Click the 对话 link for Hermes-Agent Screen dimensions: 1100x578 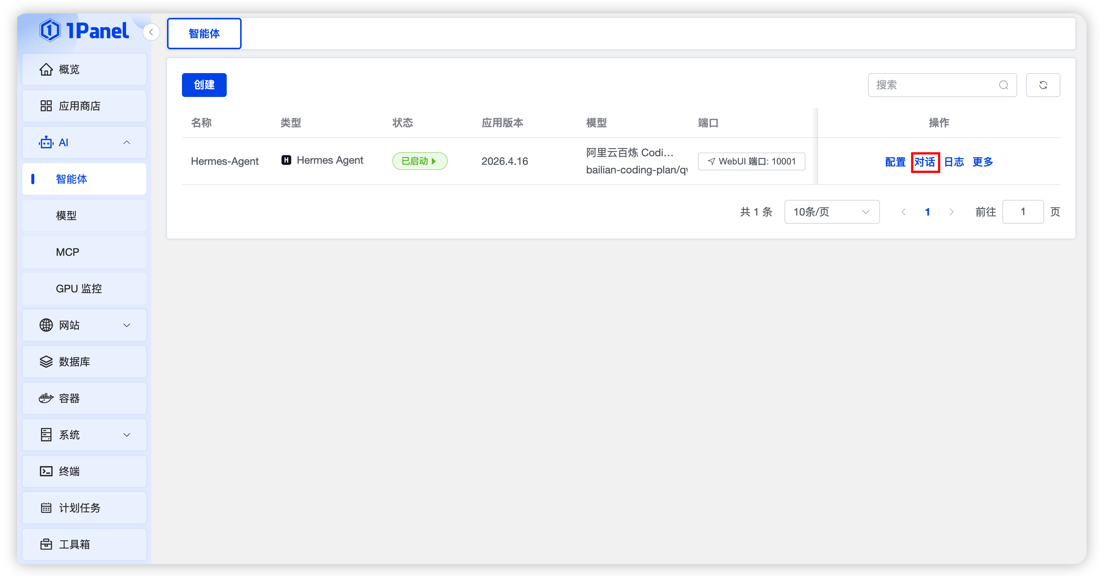coord(924,162)
